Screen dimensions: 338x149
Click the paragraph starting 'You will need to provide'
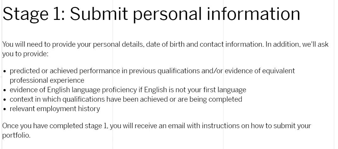[x=165, y=49]
